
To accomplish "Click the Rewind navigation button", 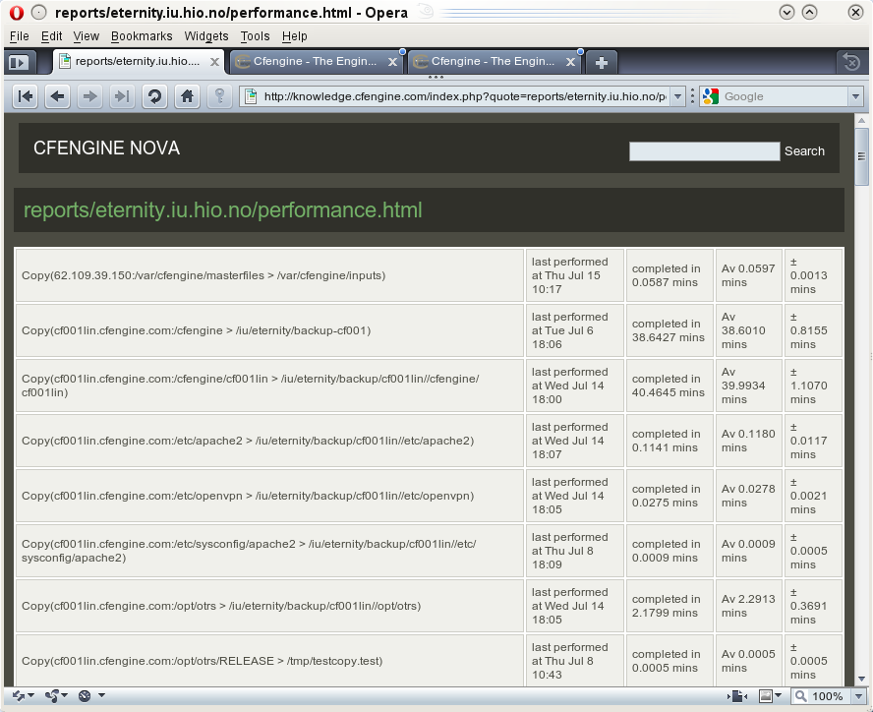I will coord(25,97).
